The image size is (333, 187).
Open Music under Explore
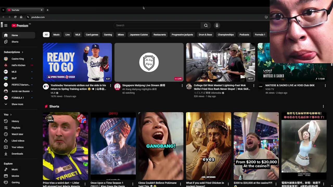tap(18, 169)
